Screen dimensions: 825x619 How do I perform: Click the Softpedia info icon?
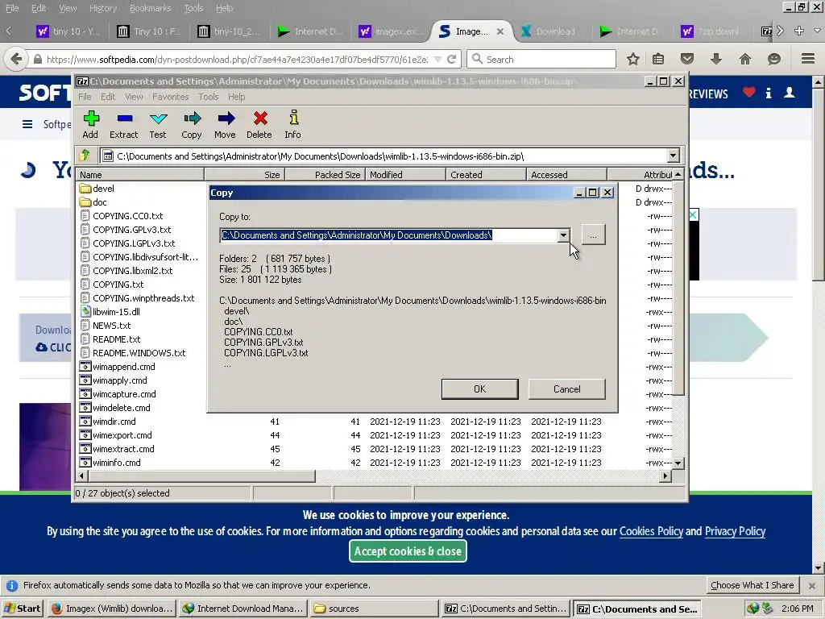coord(769,93)
